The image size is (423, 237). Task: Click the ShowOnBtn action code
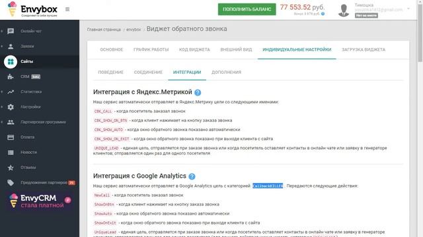tap(104, 205)
